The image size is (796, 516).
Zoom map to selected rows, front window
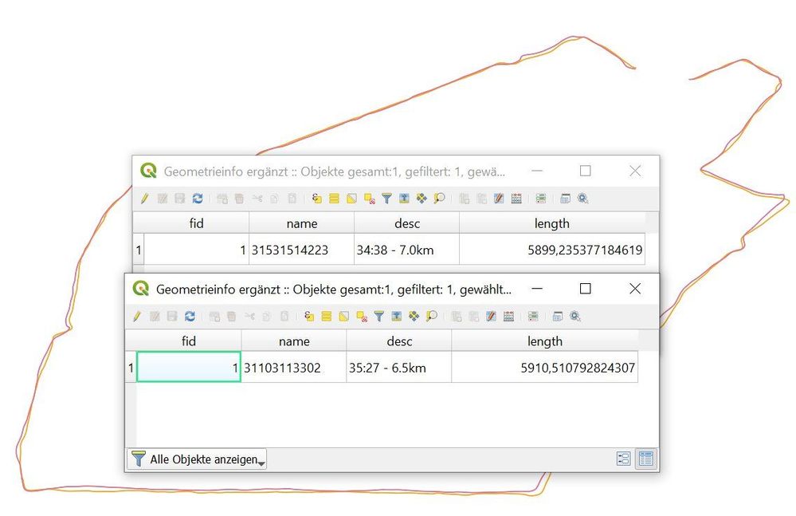(x=431, y=317)
